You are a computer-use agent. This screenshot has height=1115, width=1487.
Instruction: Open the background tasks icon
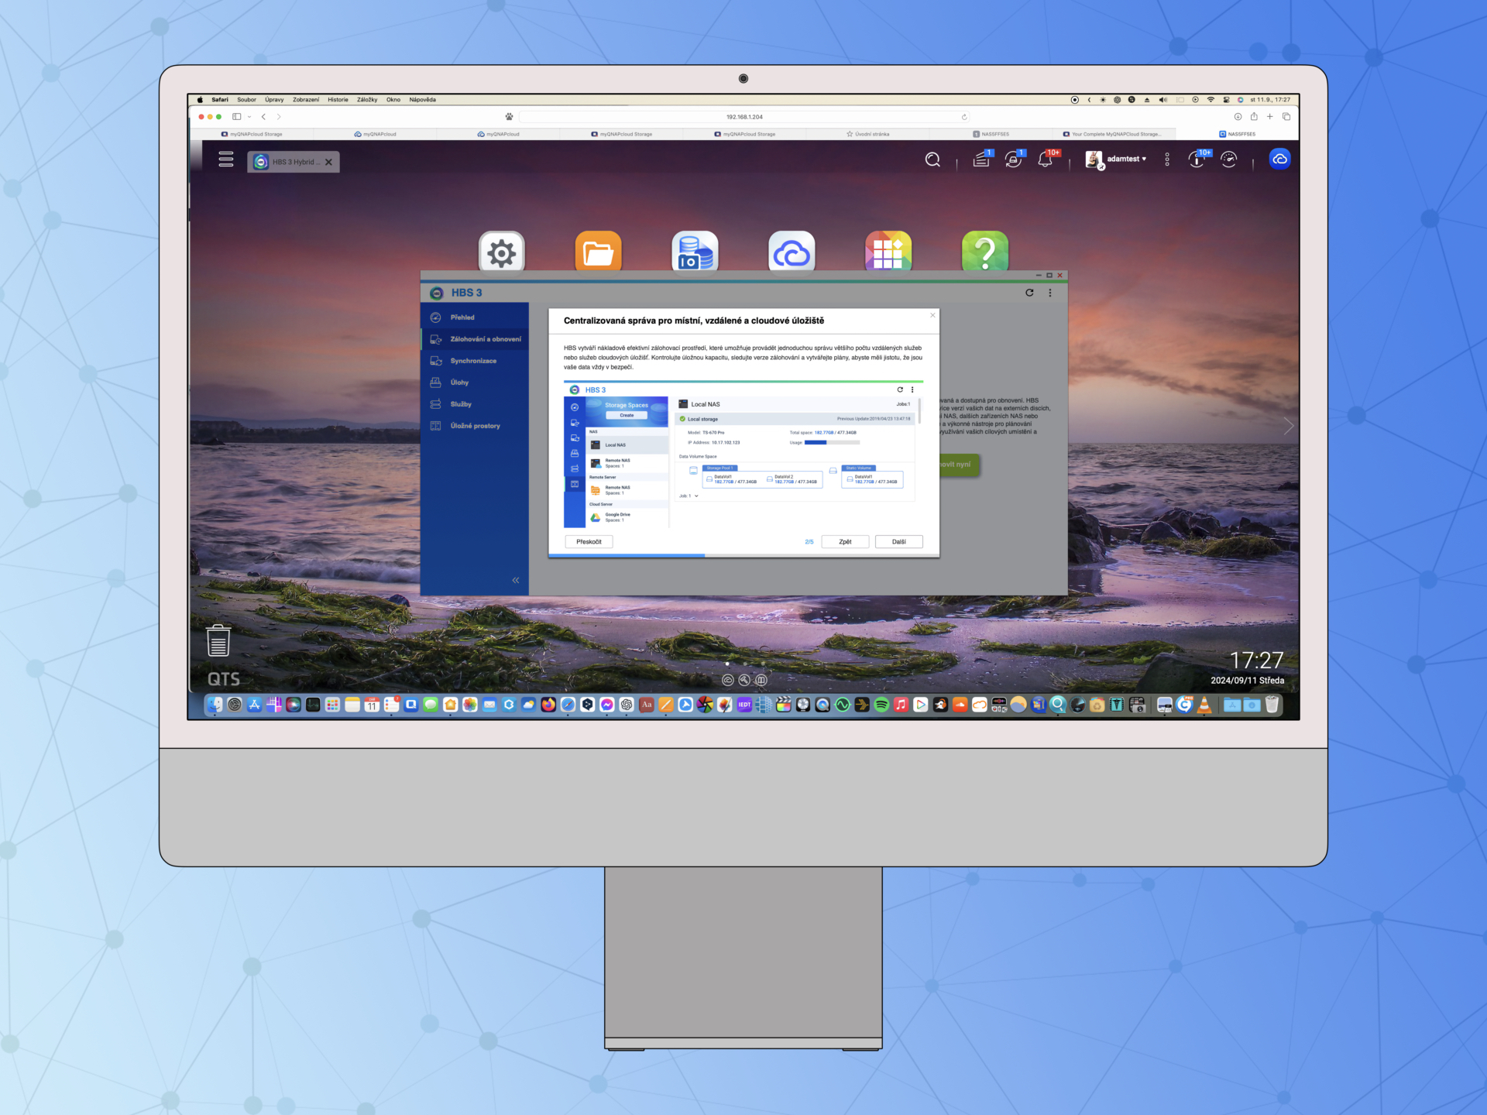pyautogui.click(x=981, y=160)
